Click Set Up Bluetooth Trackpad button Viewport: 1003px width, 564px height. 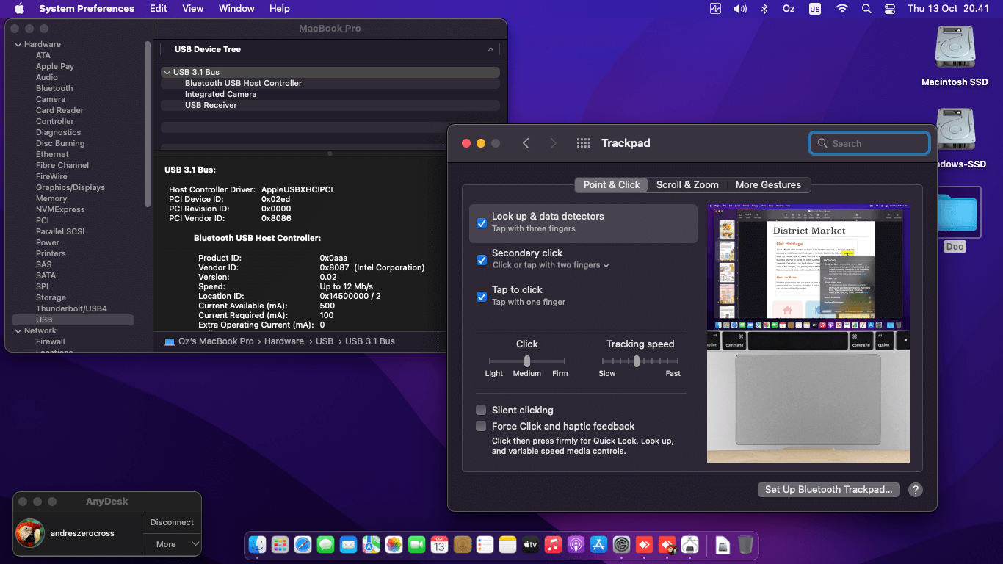point(828,490)
